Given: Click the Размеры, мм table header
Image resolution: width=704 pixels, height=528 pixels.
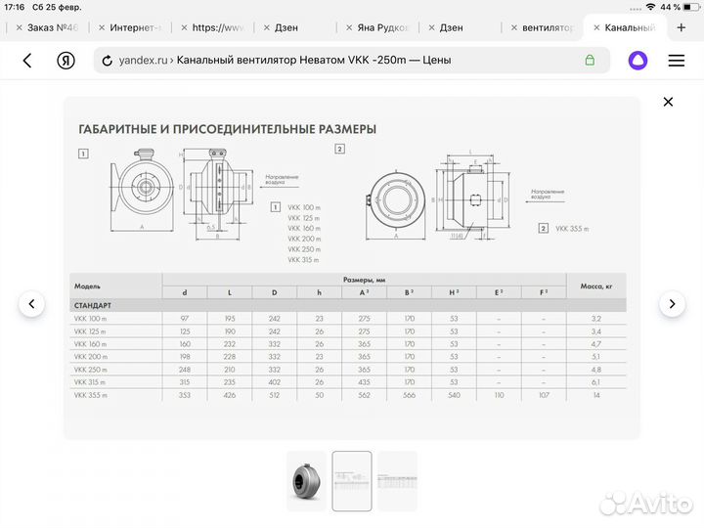Looking at the screenshot, I should 364,280.
